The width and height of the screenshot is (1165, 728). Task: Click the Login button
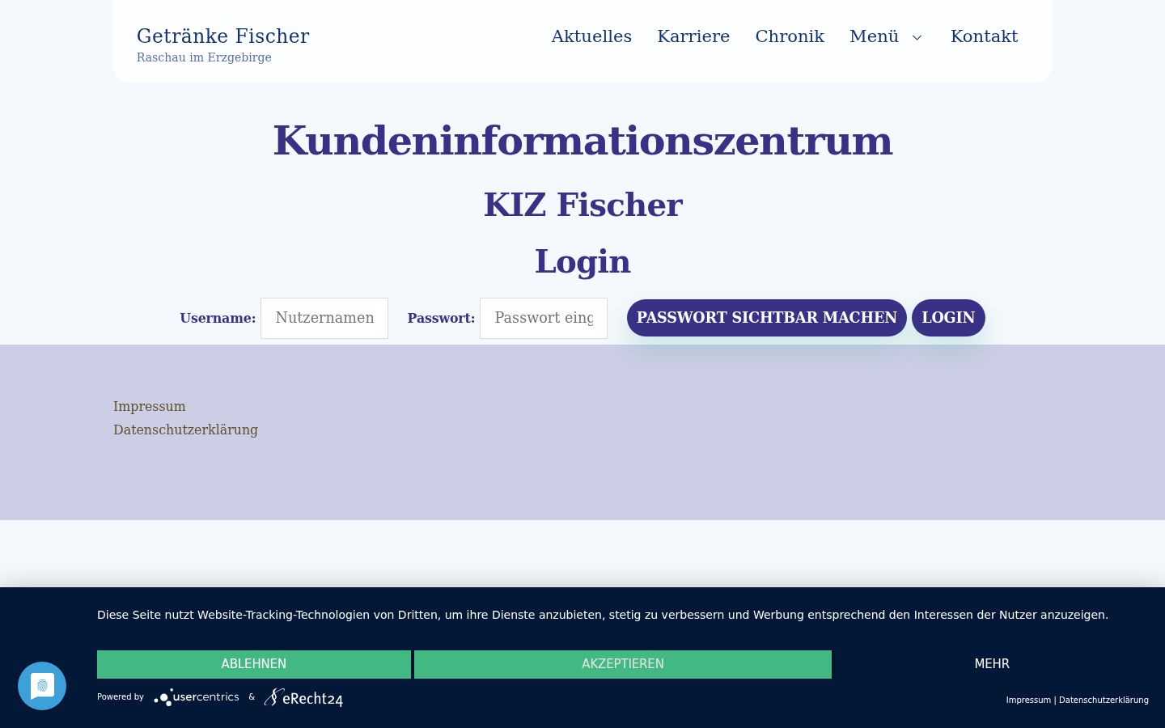coord(948,318)
